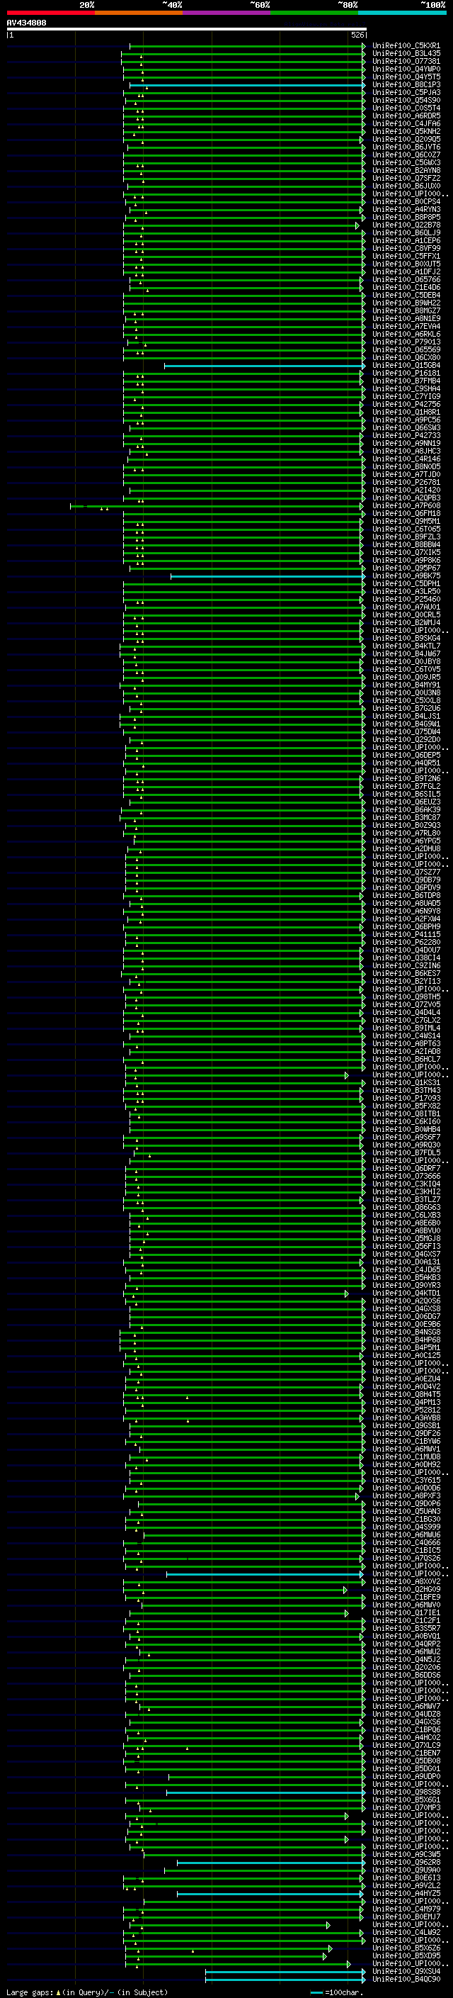
Task: Select hit label UniRef100_B8C1P3
Action: [406, 84]
